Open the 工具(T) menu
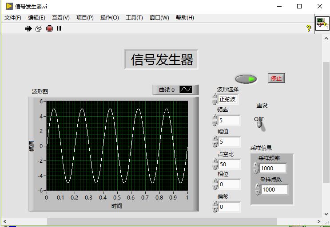This screenshot has height=227, width=330. (x=134, y=18)
